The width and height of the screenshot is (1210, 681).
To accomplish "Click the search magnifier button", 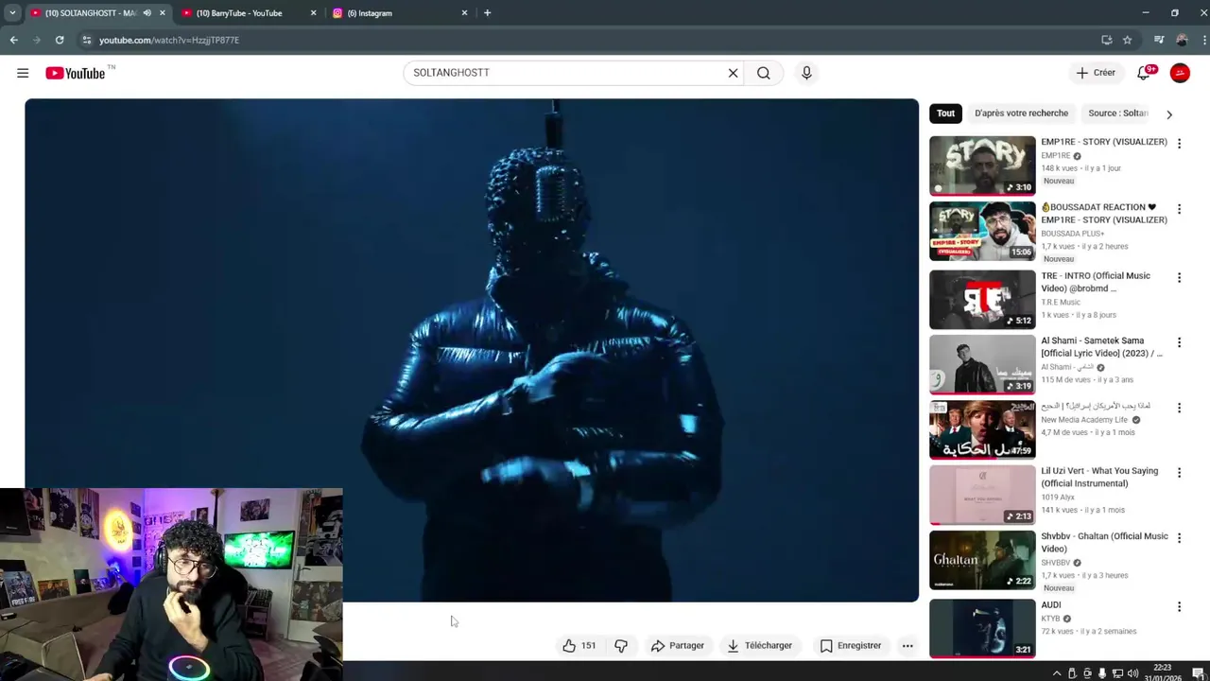I will coord(764,73).
